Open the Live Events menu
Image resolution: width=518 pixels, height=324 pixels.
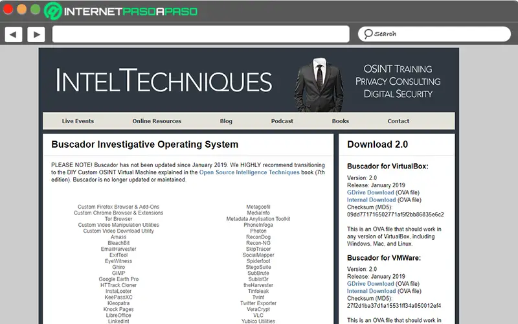click(78, 121)
